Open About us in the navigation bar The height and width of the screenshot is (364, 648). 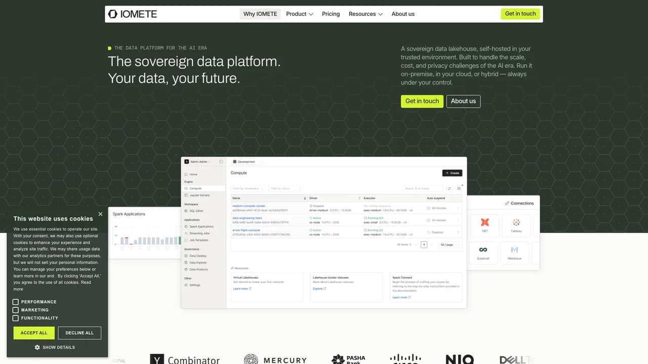point(403,14)
